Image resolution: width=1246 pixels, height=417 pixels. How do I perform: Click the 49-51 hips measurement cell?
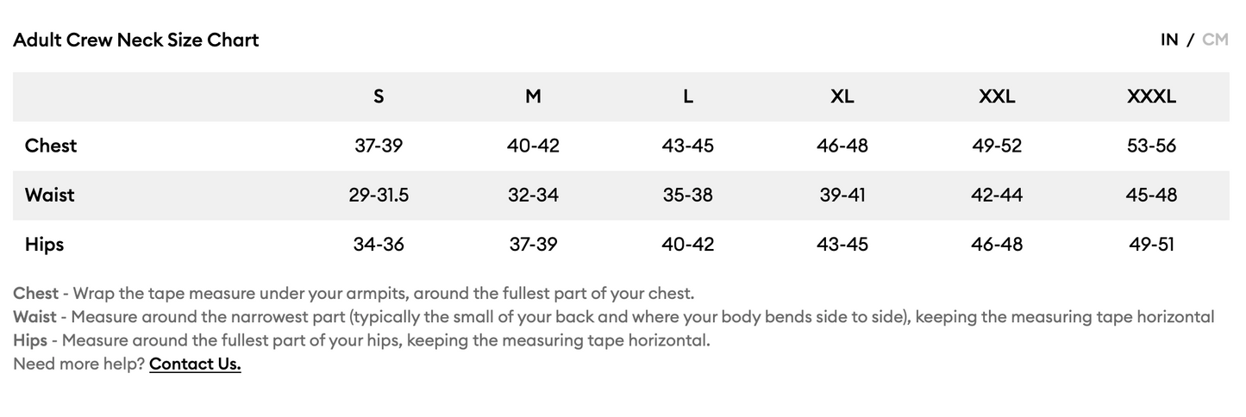pos(1151,245)
